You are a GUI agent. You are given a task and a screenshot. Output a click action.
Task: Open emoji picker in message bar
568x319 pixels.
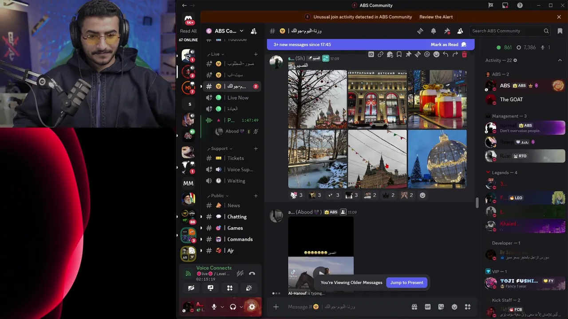pos(454,307)
